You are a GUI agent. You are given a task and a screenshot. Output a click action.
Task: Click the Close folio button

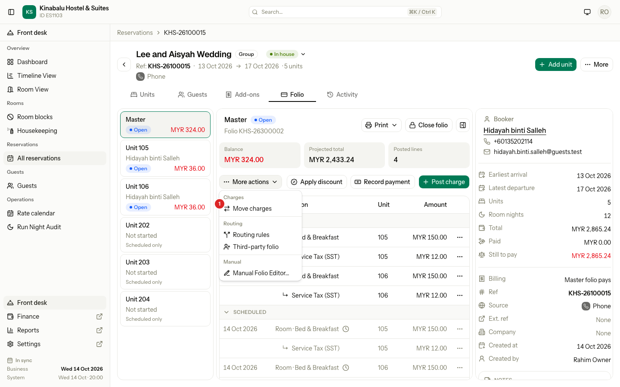429,125
